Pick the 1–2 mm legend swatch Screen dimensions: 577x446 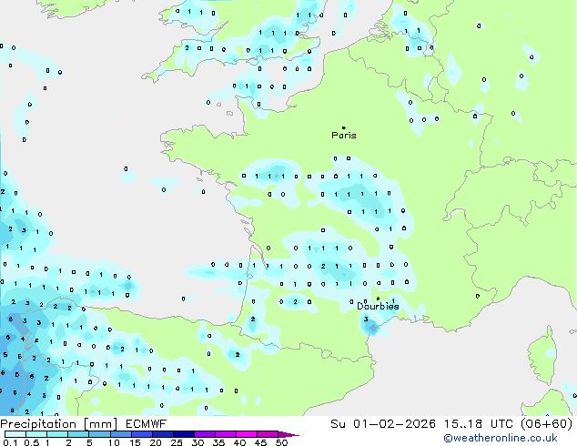pos(57,434)
